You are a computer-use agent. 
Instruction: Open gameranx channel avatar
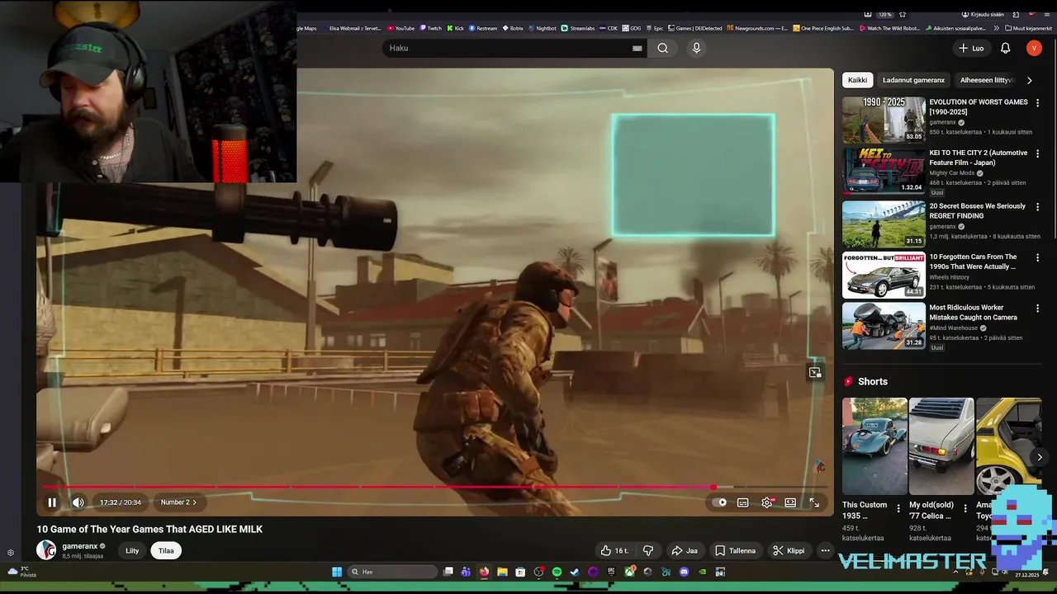tap(46, 550)
